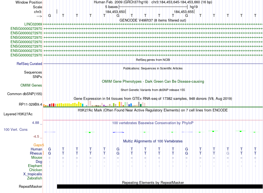Open the RefSeq Curated track label
Screen dimensions: 263x193
29,64
